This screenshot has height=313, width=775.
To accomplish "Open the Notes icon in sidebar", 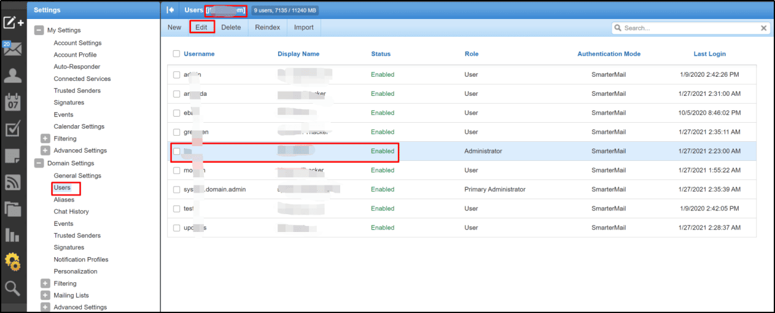I will click(13, 155).
